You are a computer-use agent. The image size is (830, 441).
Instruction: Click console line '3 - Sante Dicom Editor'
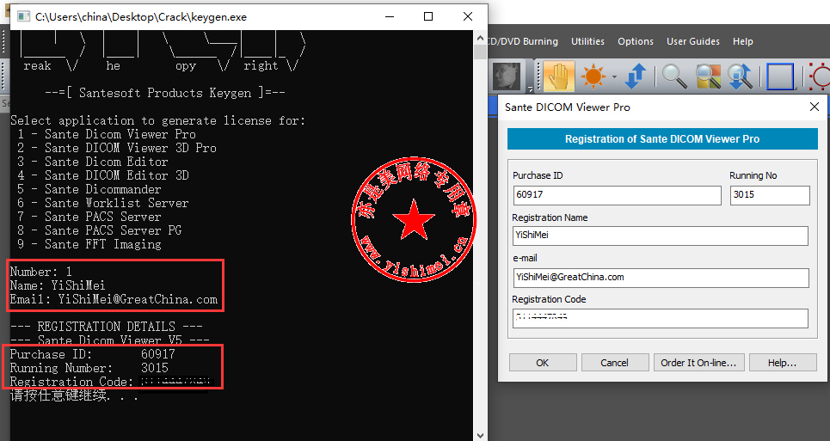coord(93,162)
